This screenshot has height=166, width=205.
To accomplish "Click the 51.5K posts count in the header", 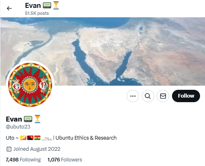I will coord(37,13).
